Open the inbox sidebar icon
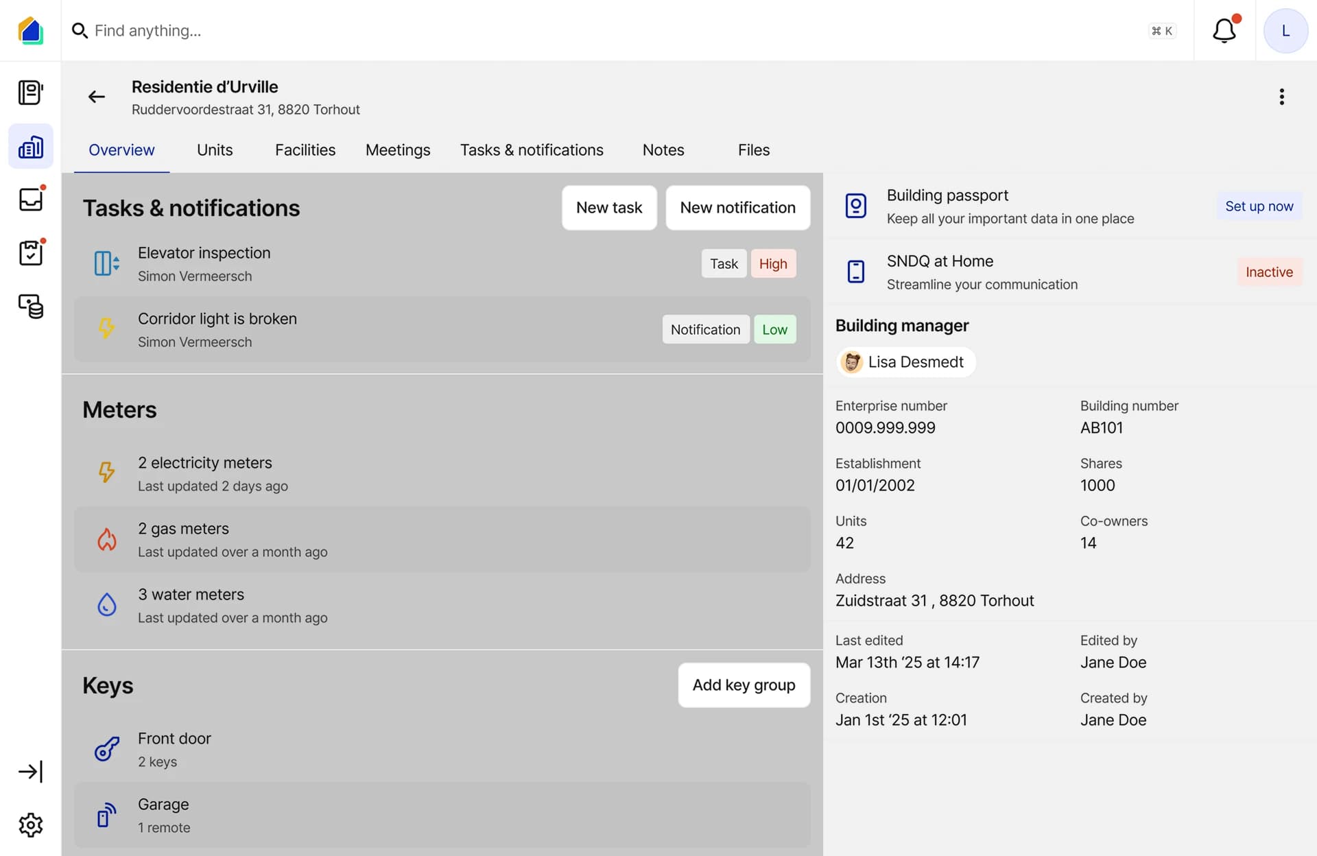 [31, 199]
